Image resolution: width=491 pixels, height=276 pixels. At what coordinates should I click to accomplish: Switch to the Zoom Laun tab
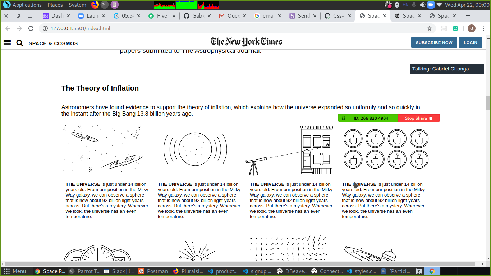click(x=91, y=16)
